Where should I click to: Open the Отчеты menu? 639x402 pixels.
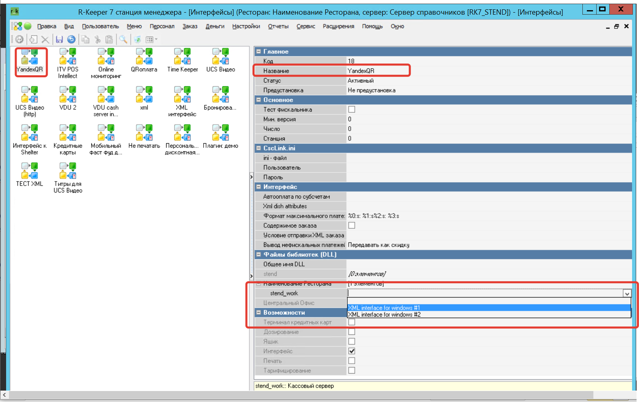[x=278, y=26]
